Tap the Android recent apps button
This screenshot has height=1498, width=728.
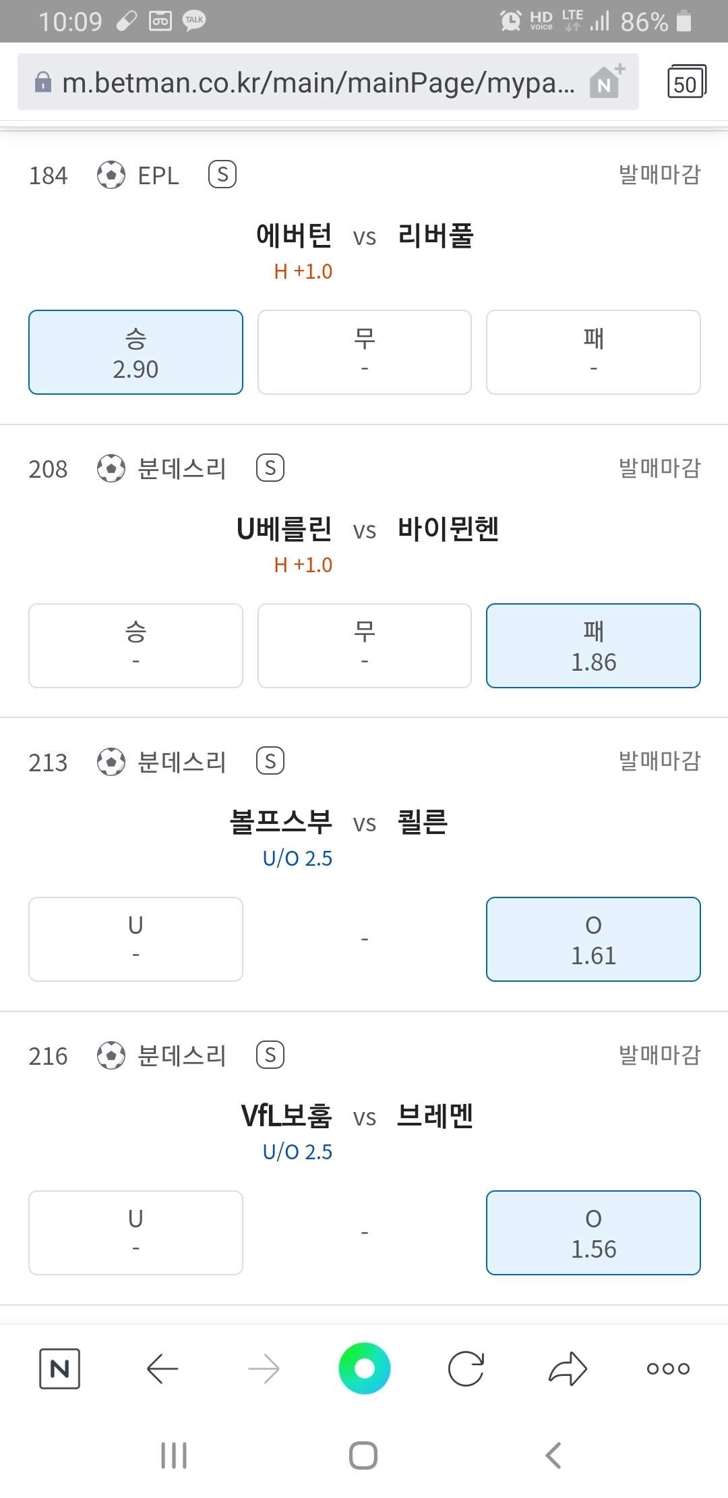click(174, 1455)
